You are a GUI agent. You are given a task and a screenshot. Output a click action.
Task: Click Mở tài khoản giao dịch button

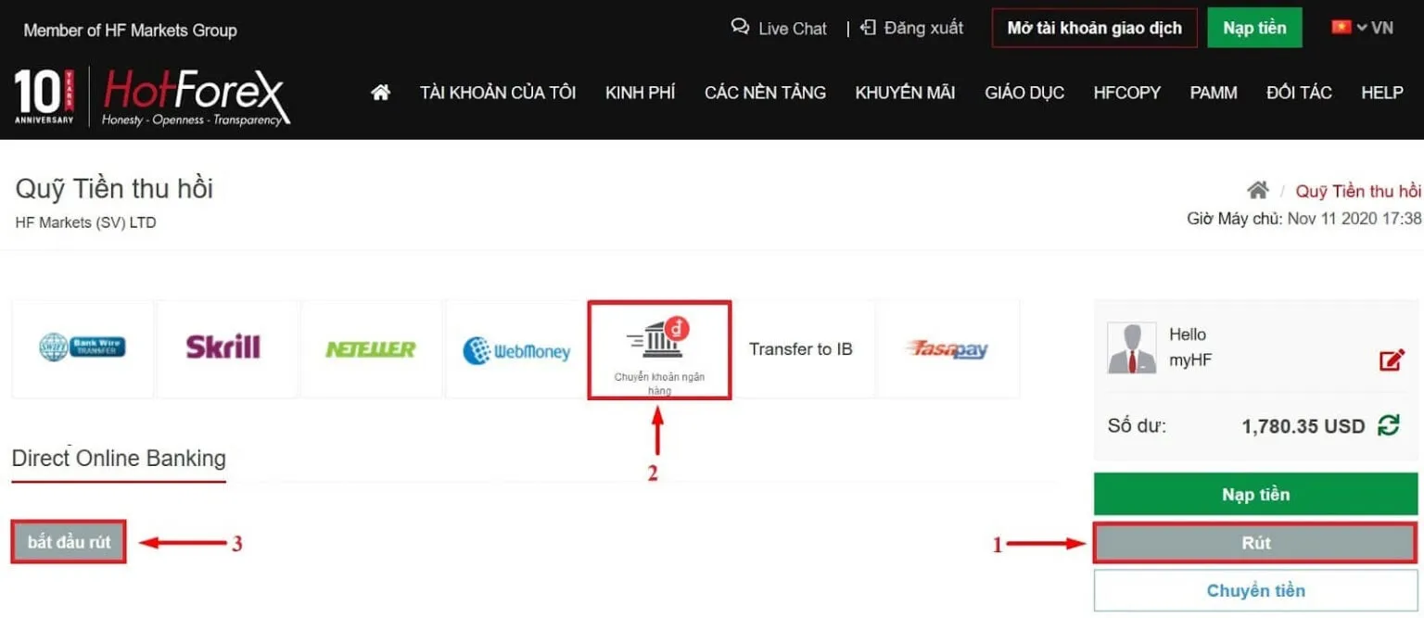1094,28
